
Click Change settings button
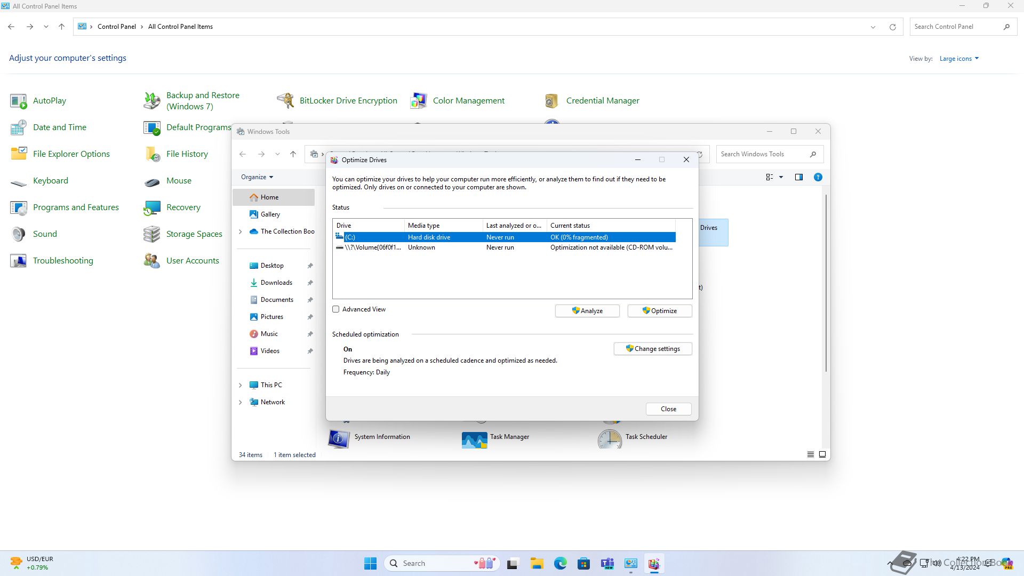653,349
